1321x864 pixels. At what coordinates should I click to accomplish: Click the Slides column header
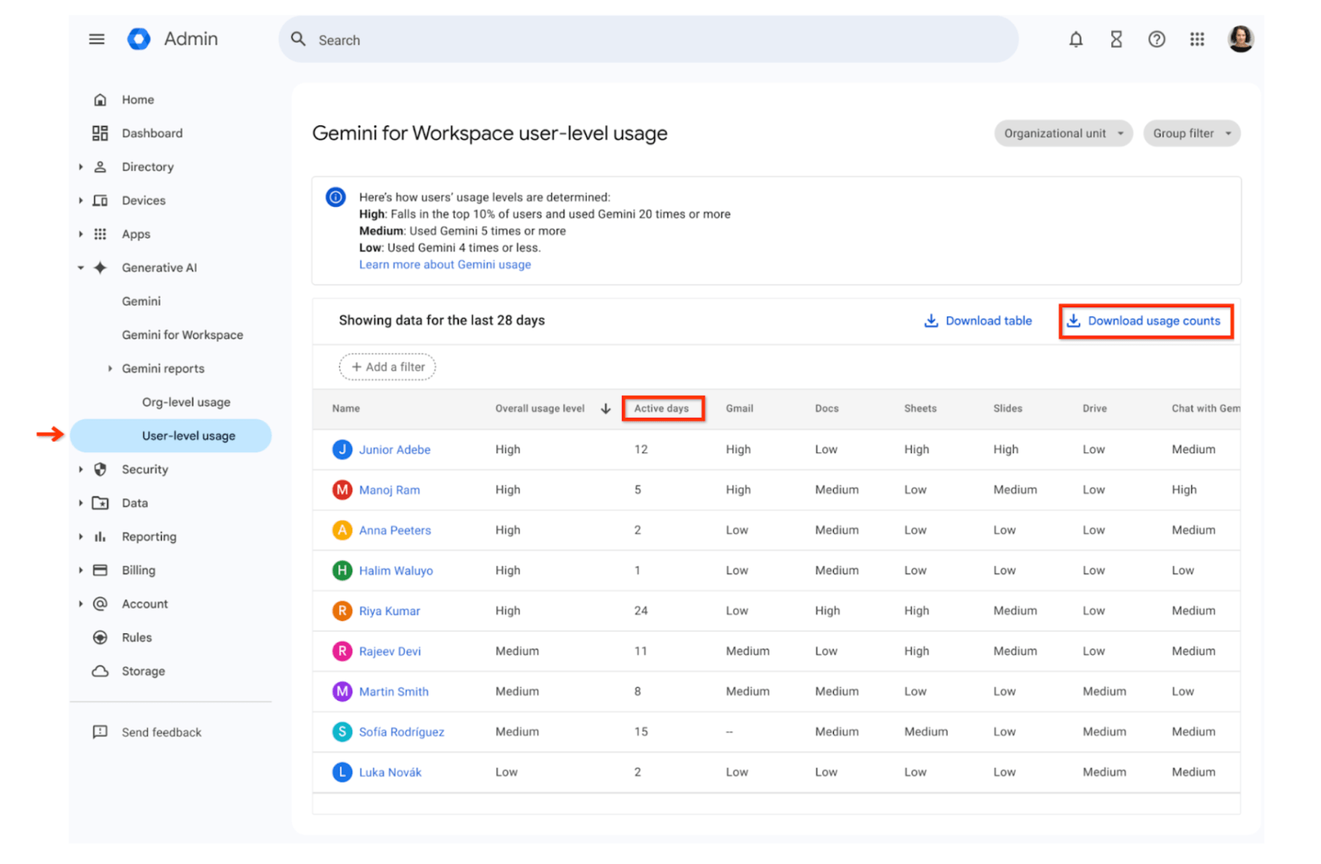point(1007,408)
